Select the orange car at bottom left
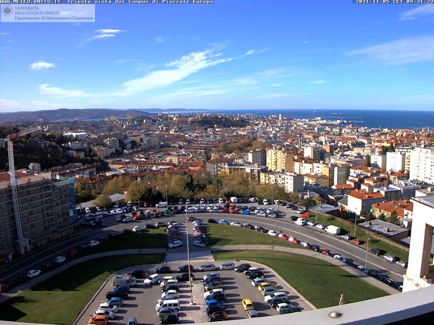434x325 pixels. point(99,319)
